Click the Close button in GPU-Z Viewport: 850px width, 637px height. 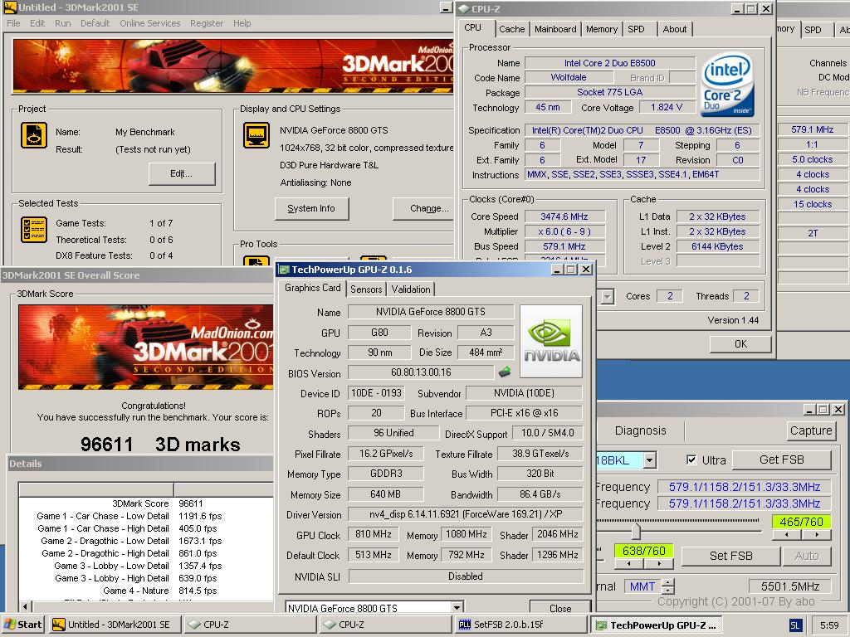point(560,608)
